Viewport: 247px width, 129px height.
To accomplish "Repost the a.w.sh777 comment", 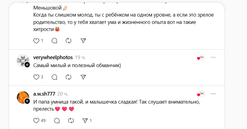I will point(71,120).
